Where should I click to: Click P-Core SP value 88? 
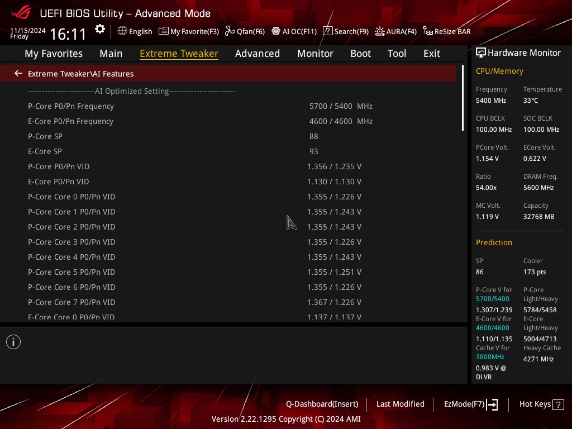coord(314,136)
